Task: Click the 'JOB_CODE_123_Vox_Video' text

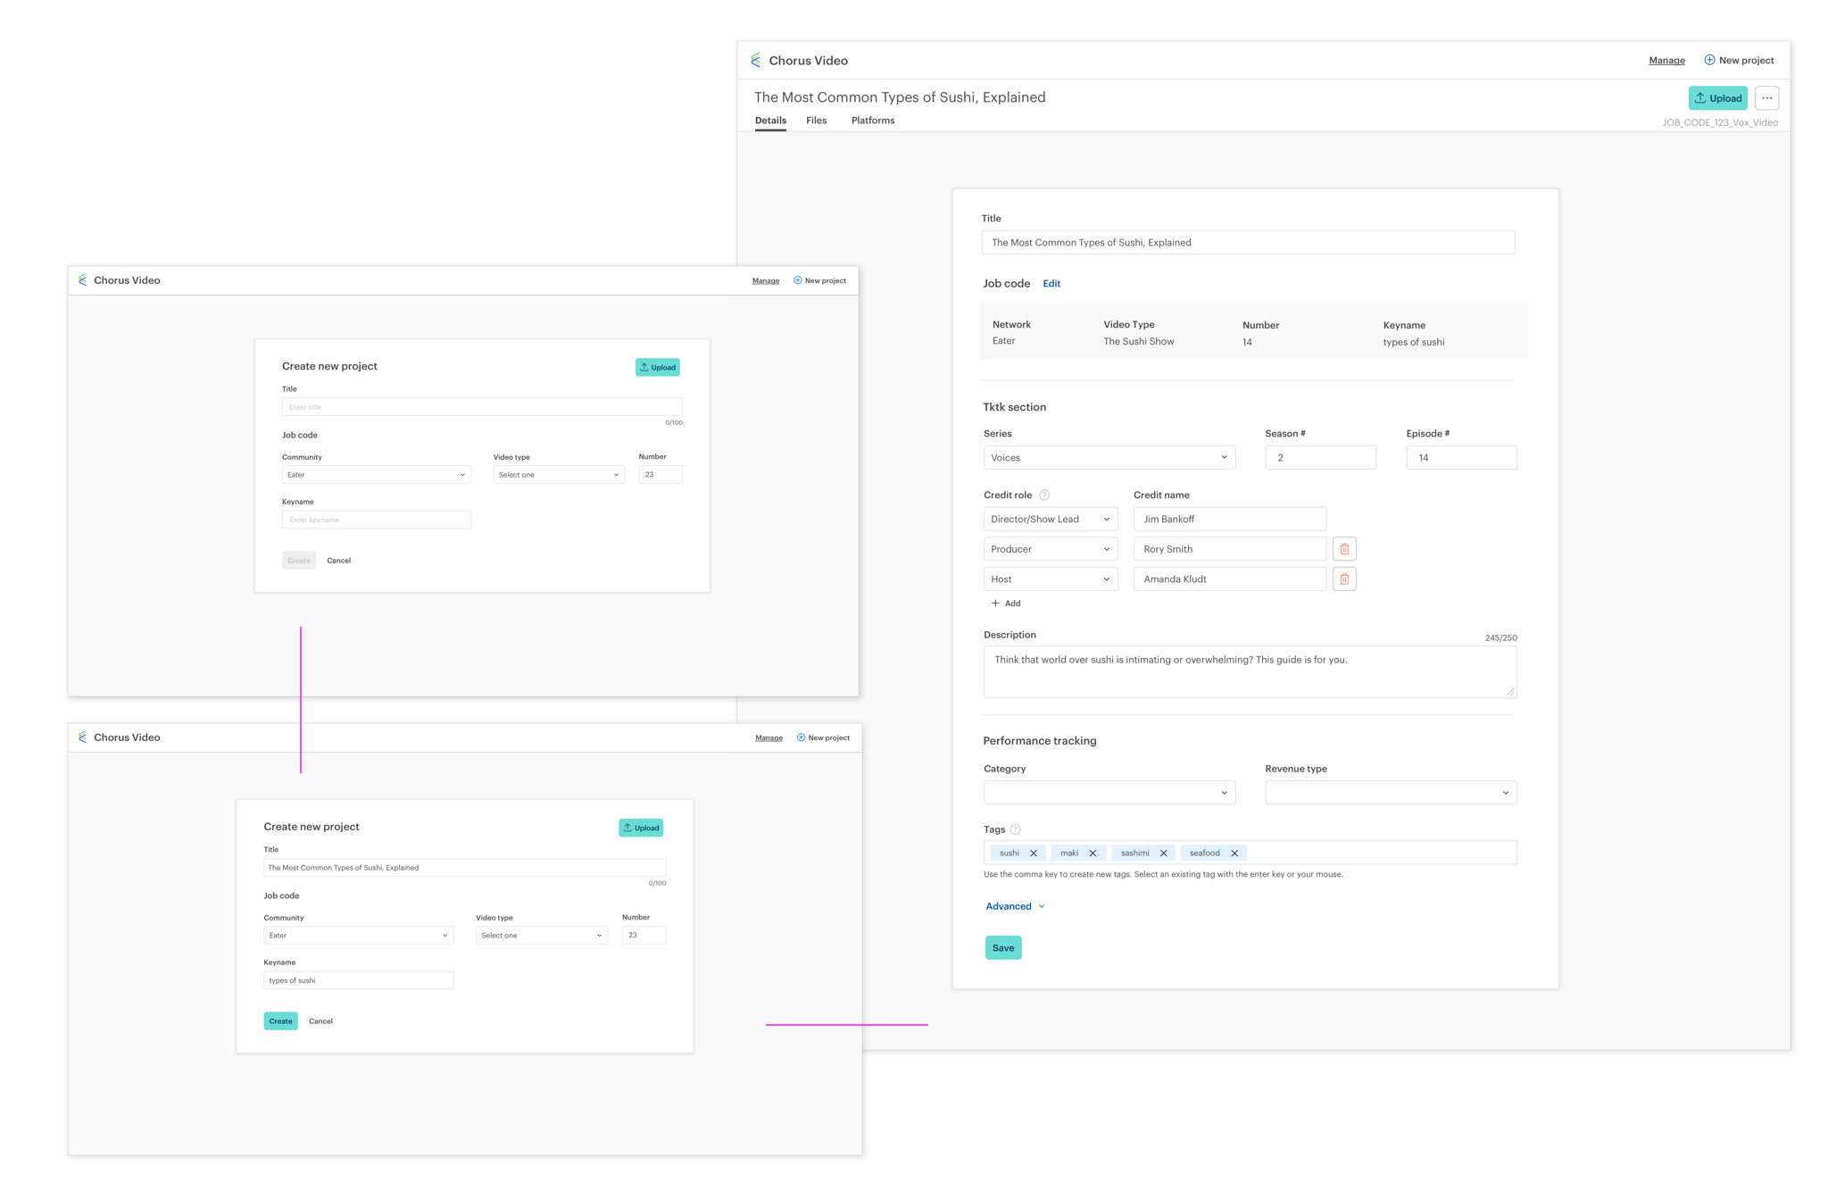Action: coord(1720,123)
